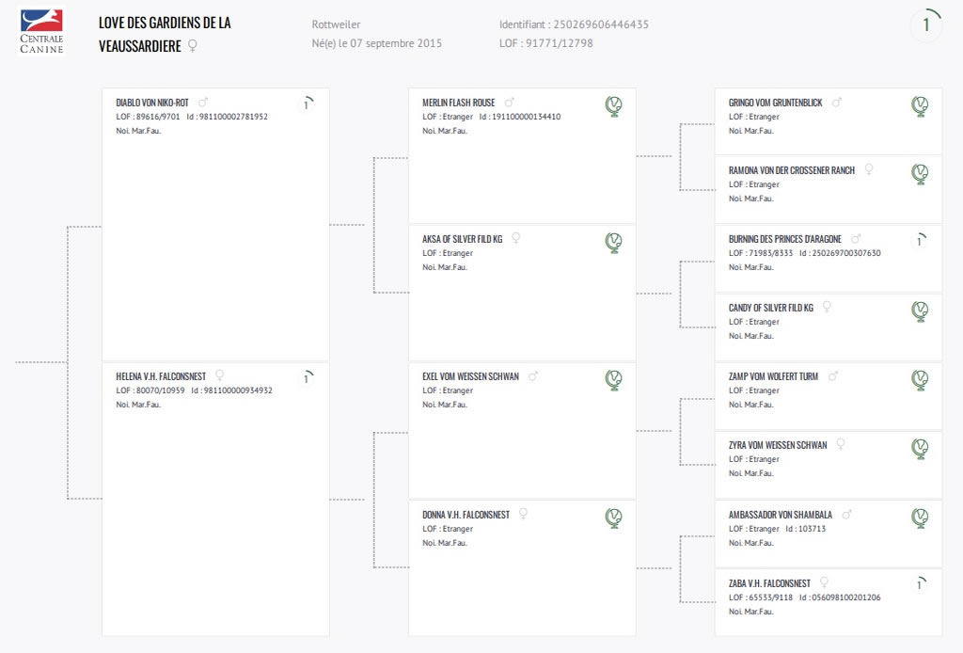Click the green badge on Gringo vom Gruntenblick
Image resolution: width=963 pixels, height=653 pixels.
click(x=920, y=106)
